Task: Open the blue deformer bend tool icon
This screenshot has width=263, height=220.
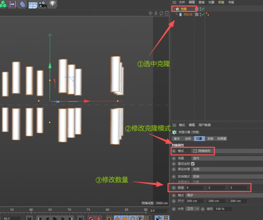Action: pyautogui.click(x=23, y=4)
